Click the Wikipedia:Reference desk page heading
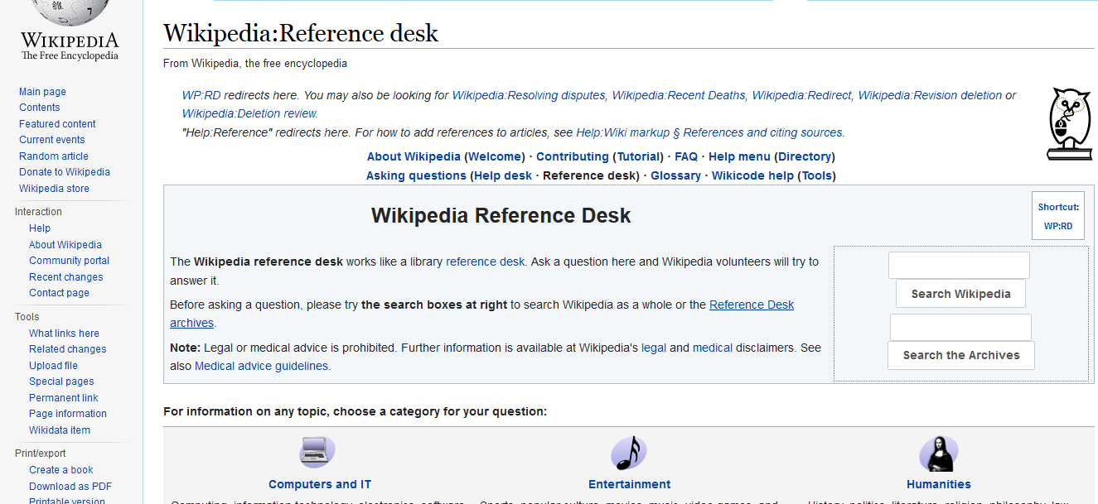This screenshot has width=1098, height=504. (301, 33)
